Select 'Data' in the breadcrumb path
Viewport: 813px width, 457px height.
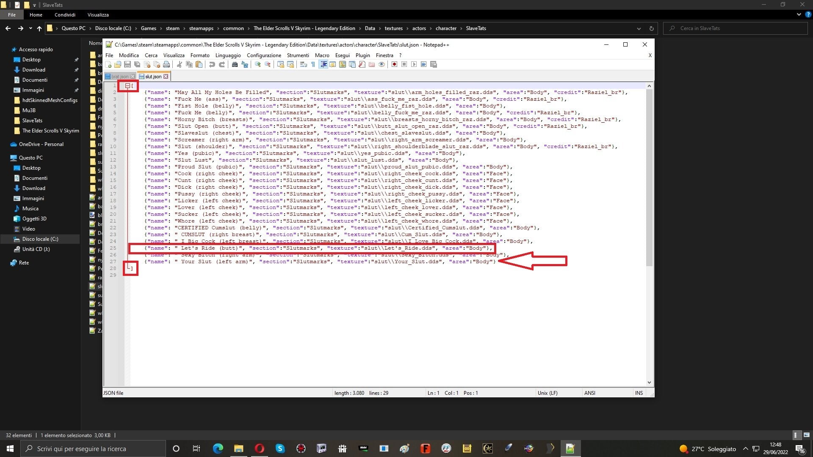click(370, 28)
